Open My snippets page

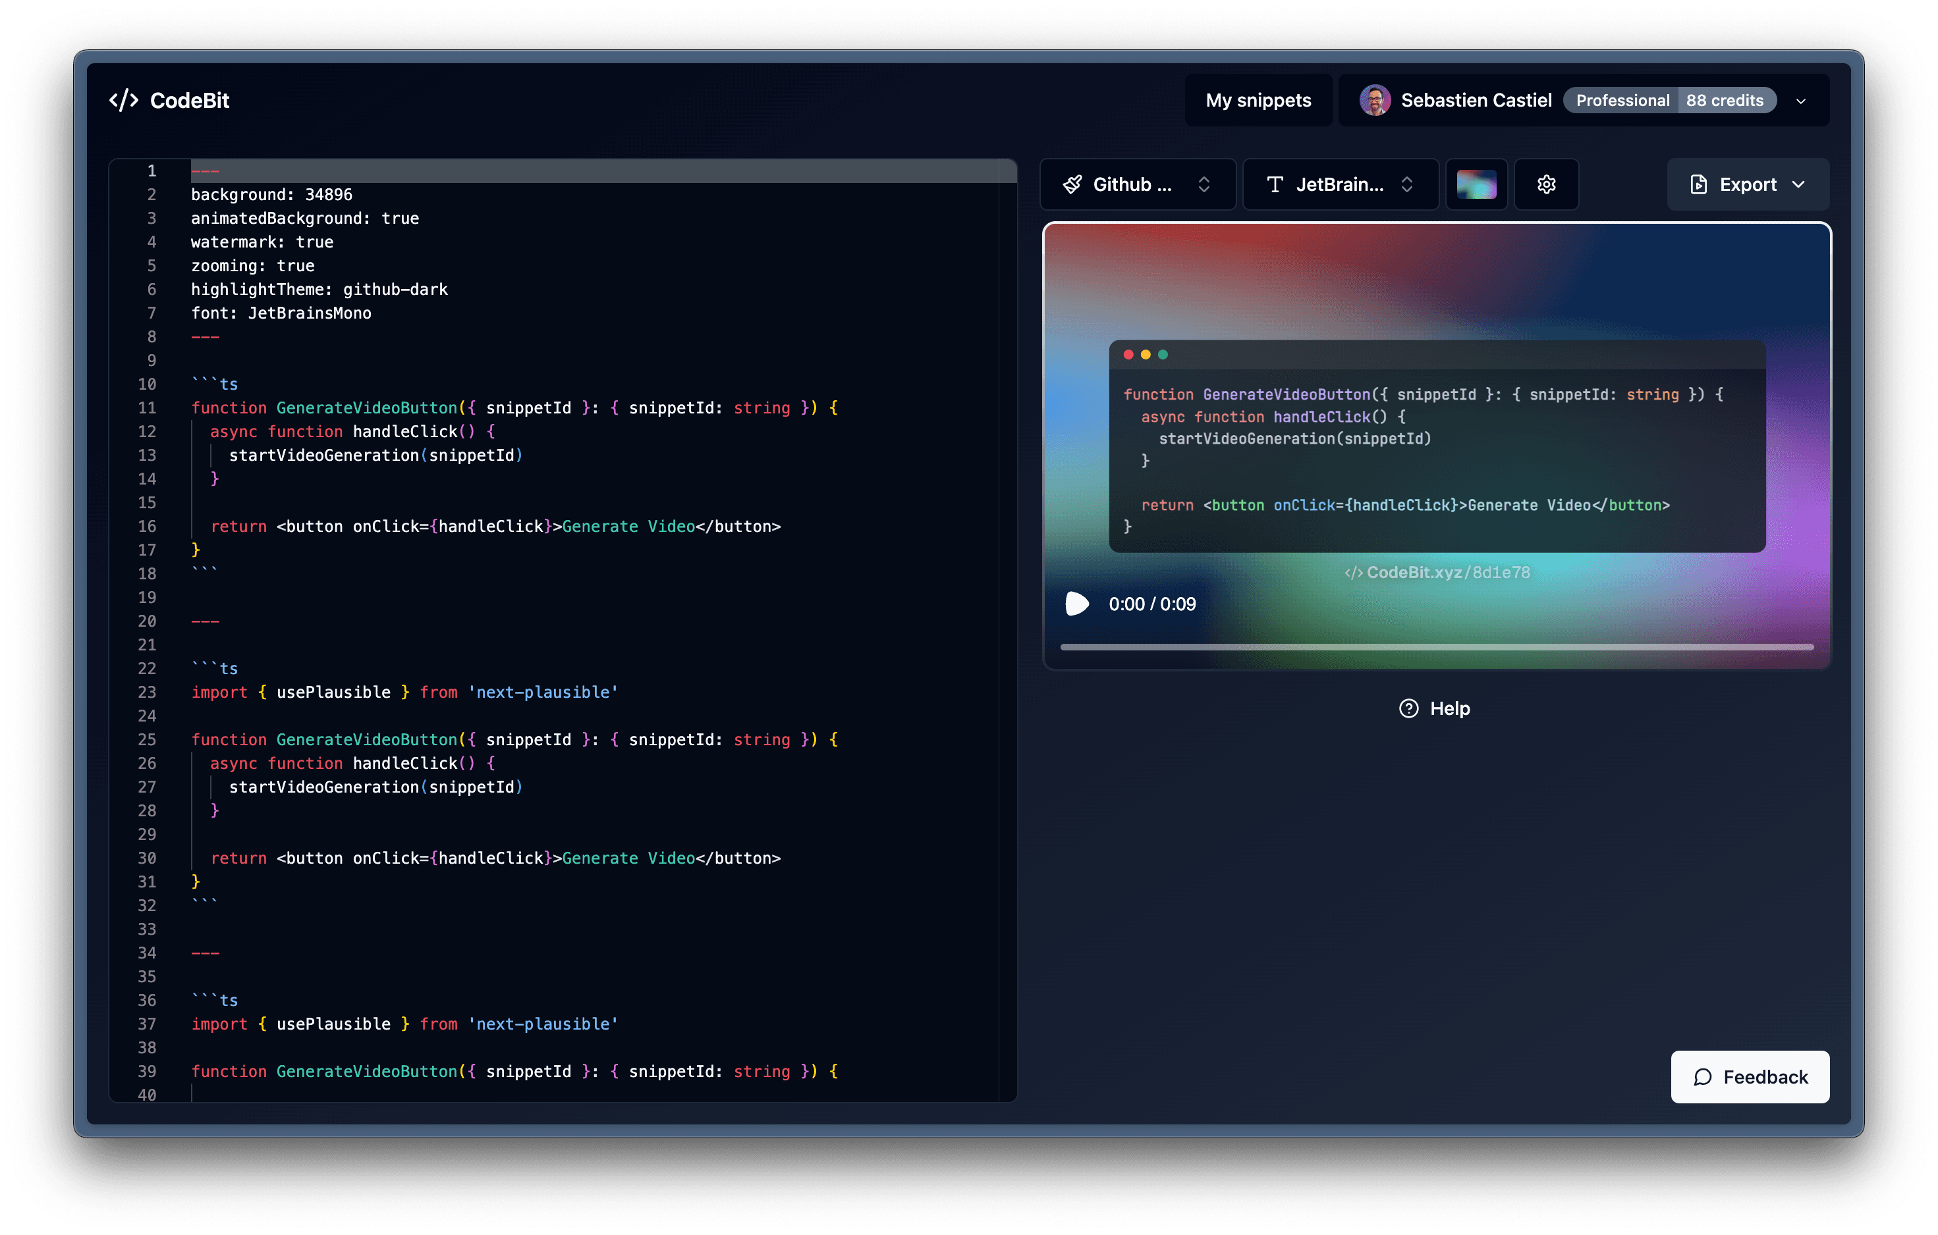(1258, 101)
